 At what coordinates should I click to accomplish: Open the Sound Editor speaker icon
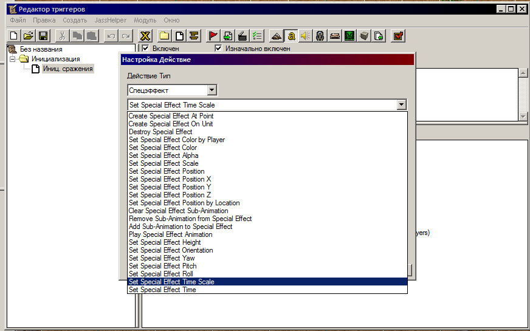tap(306, 35)
